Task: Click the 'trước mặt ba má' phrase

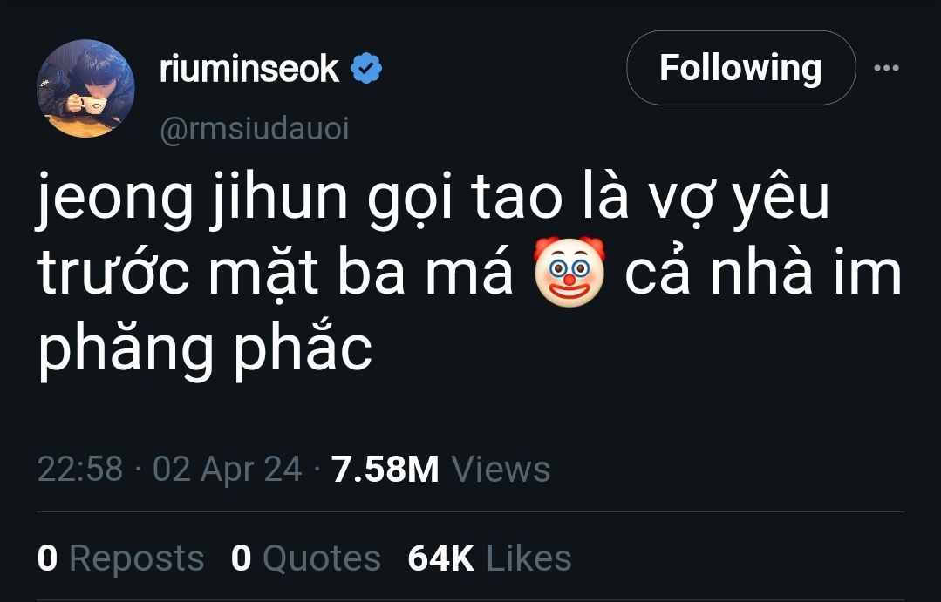Action: 276,274
